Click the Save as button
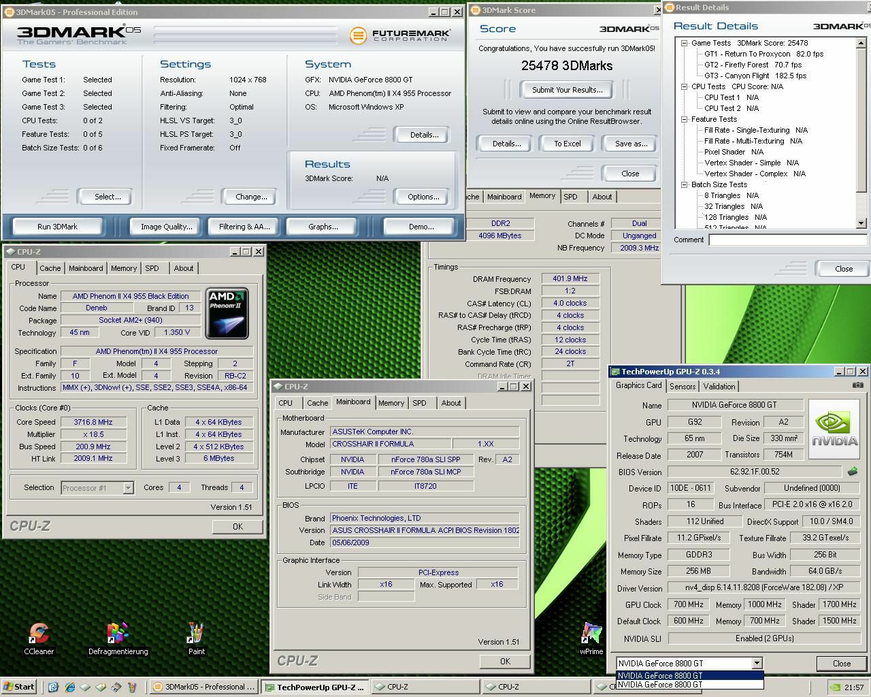Screen dimensions: 871x697 pos(631,144)
